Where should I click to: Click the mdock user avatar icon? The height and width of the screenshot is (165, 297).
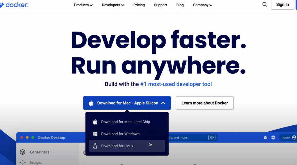(294, 137)
